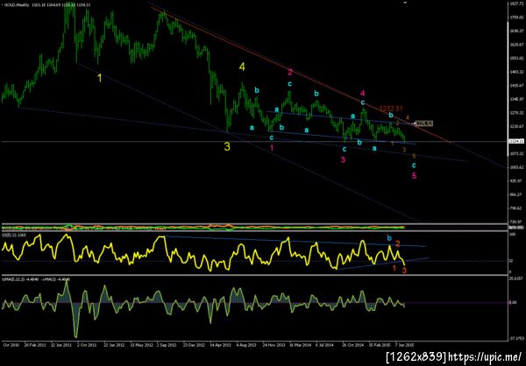Click the 14 Apr 2013 date on time axis
This screenshot has width=526, height=366.
coord(219,345)
